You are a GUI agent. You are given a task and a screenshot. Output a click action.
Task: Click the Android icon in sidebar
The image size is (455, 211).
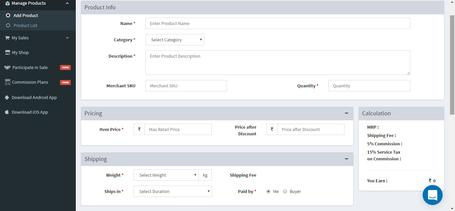tap(7, 98)
